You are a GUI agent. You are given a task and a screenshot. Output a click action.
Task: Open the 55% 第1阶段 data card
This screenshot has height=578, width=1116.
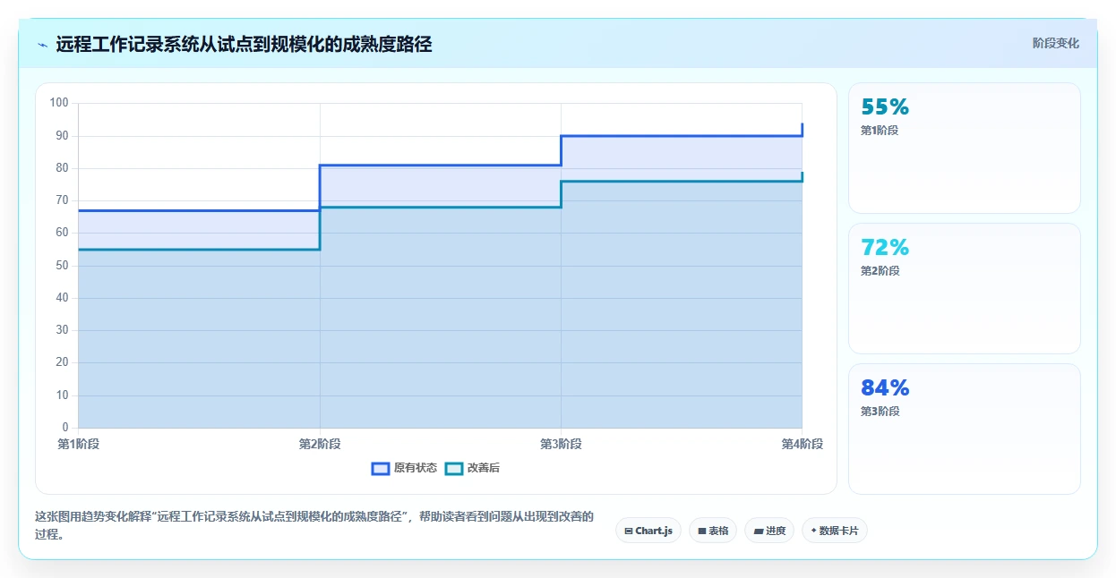coord(964,148)
